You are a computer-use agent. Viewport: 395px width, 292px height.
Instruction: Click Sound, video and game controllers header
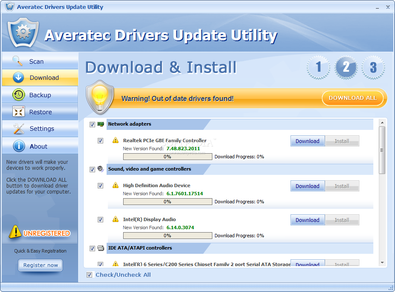(x=240, y=169)
